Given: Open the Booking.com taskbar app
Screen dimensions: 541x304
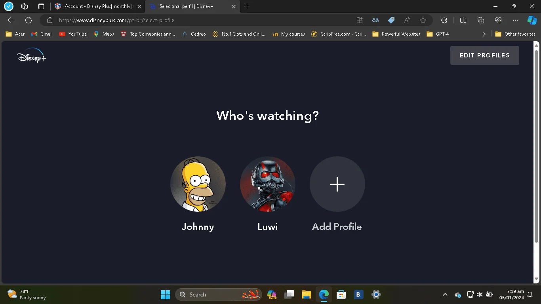Looking at the screenshot, I should (x=358, y=294).
